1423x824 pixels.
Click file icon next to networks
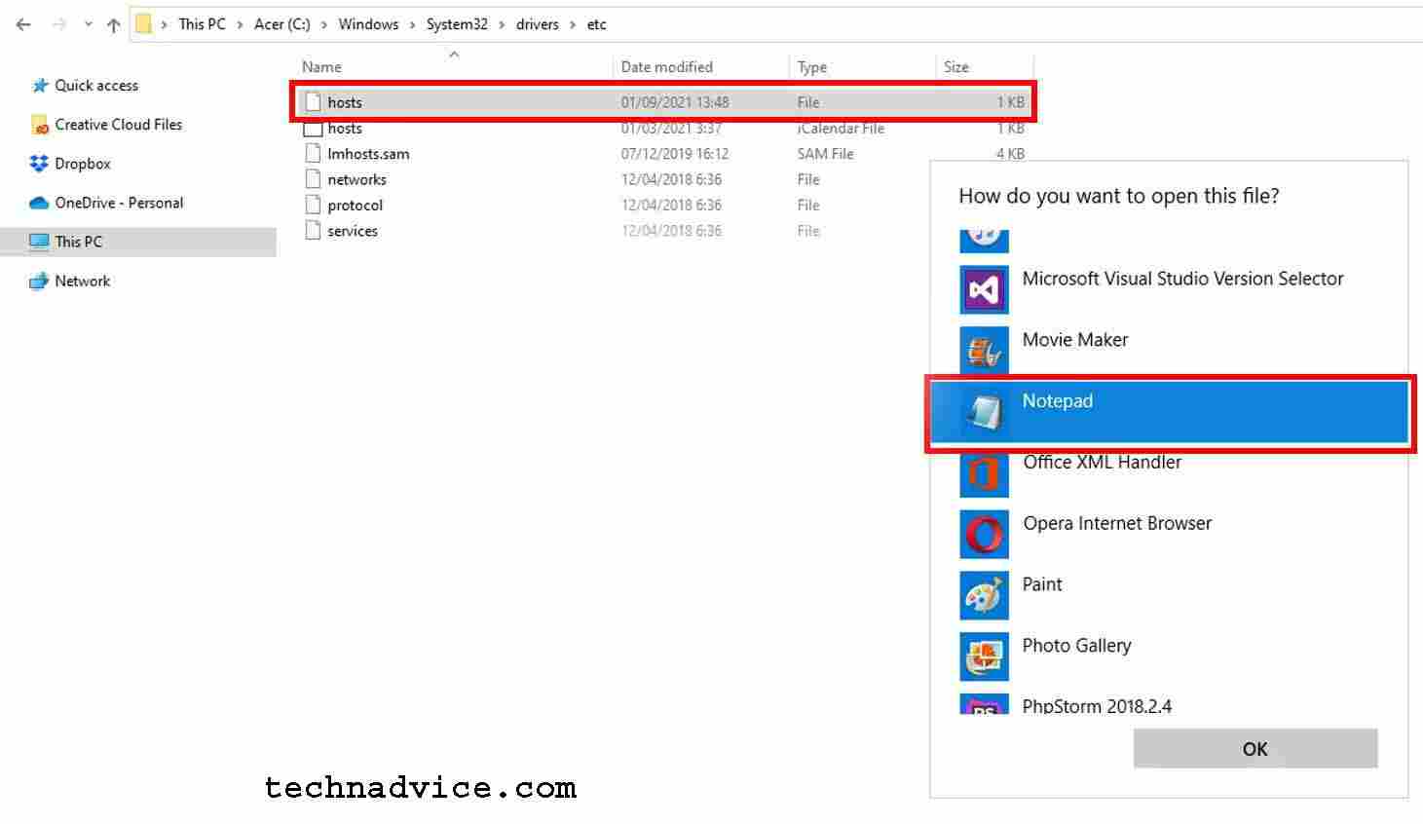(x=313, y=179)
